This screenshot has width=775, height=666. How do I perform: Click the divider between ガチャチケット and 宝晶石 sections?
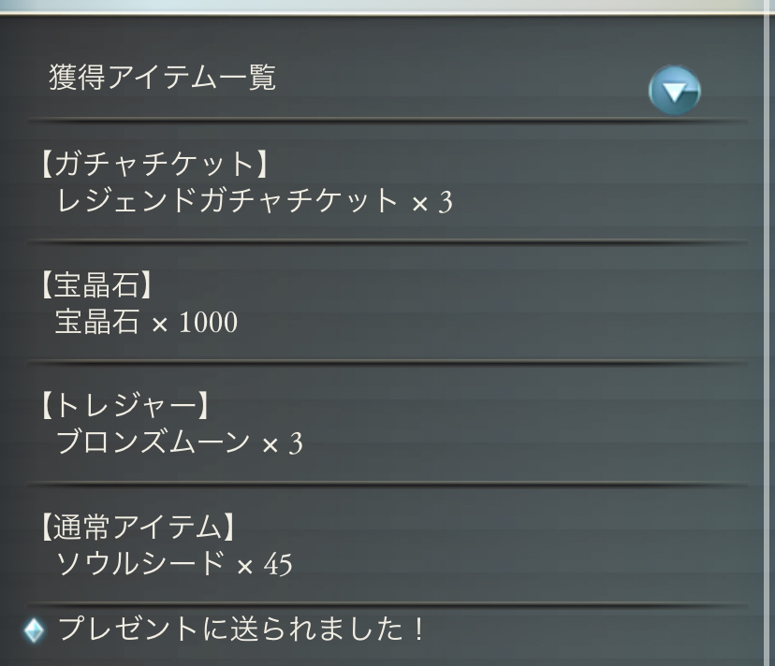click(x=387, y=241)
